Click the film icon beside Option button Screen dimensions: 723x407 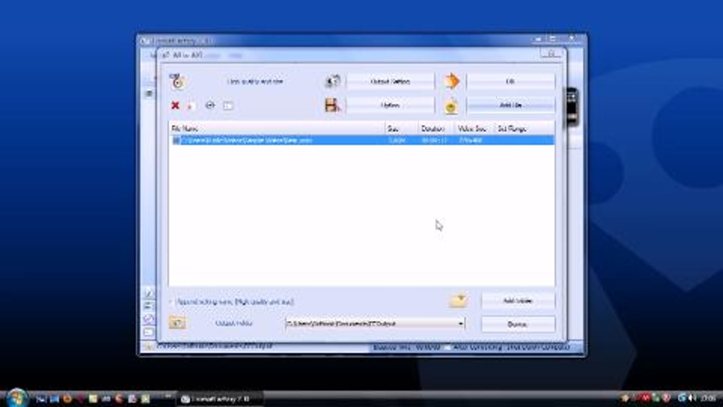click(x=333, y=105)
